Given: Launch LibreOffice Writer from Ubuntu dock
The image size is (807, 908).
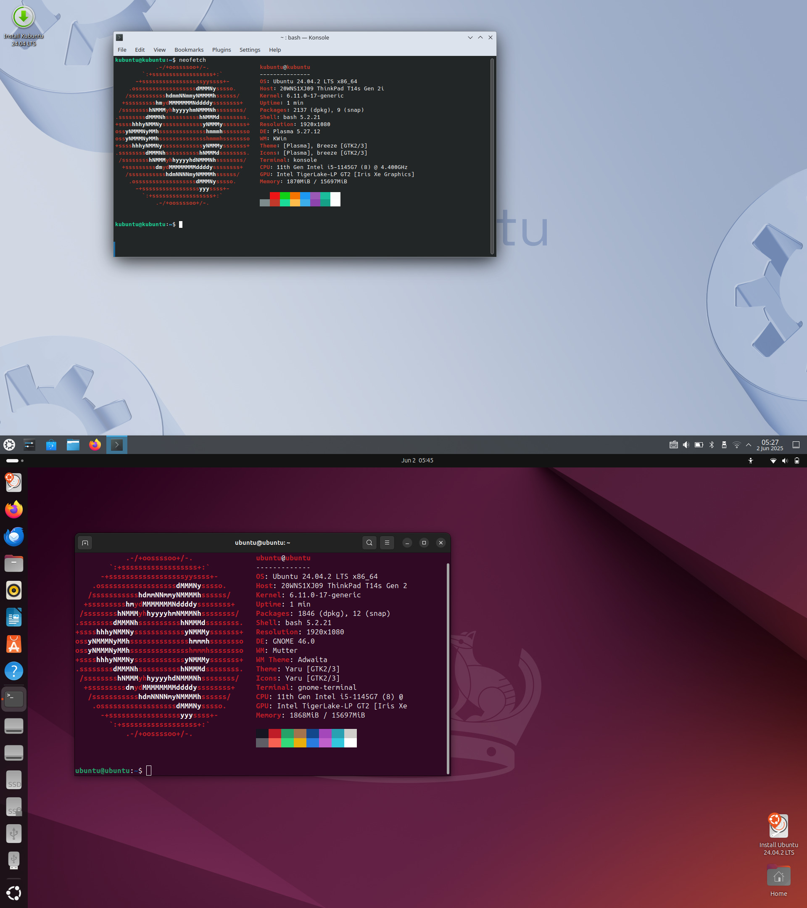Looking at the screenshot, I should point(14,618).
